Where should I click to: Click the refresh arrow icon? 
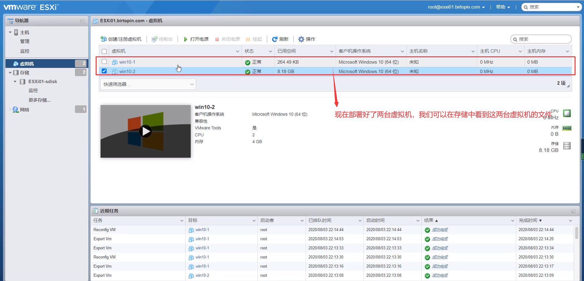(x=274, y=39)
